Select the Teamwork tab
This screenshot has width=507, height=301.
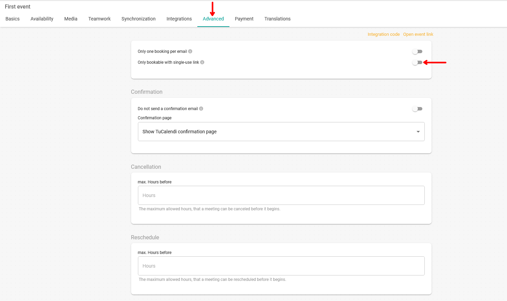[x=99, y=19]
